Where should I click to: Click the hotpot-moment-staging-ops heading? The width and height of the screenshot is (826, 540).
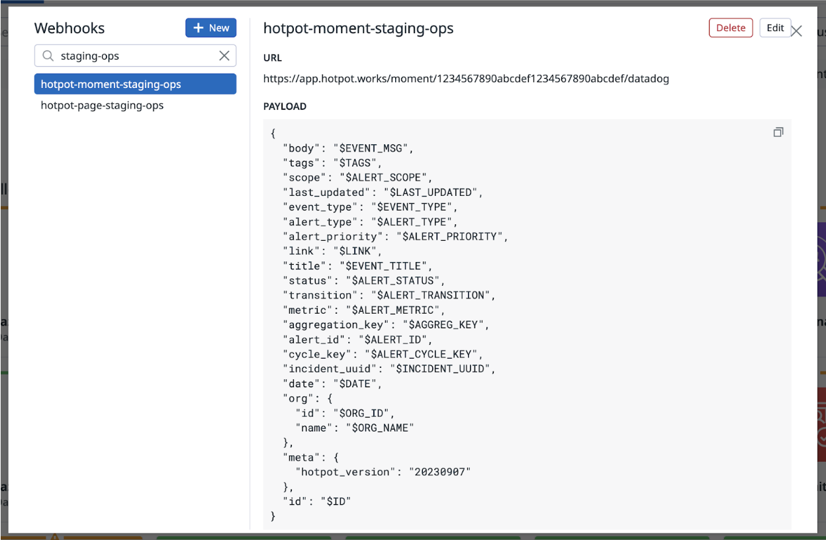click(358, 28)
